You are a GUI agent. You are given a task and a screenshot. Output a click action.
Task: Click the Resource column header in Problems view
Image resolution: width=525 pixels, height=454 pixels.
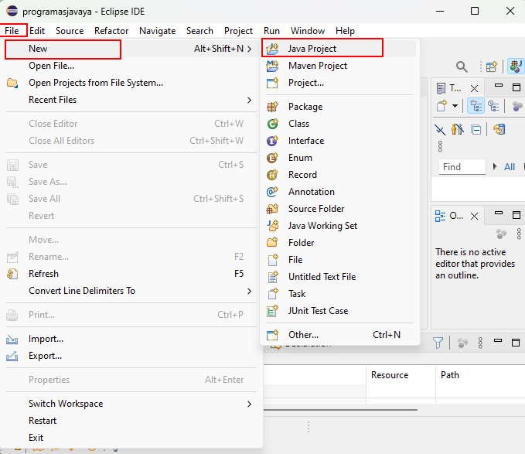[x=390, y=375]
